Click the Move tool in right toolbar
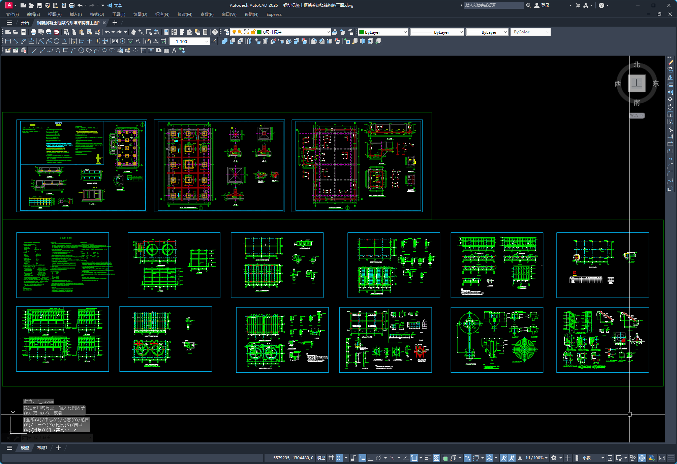The image size is (677, 464). [x=670, y=99]
